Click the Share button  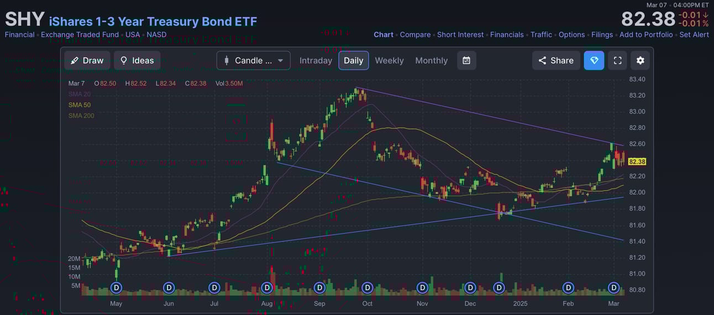(x=556, y=60)
